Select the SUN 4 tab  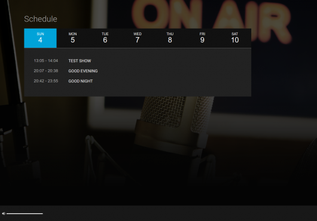[40, 38]
